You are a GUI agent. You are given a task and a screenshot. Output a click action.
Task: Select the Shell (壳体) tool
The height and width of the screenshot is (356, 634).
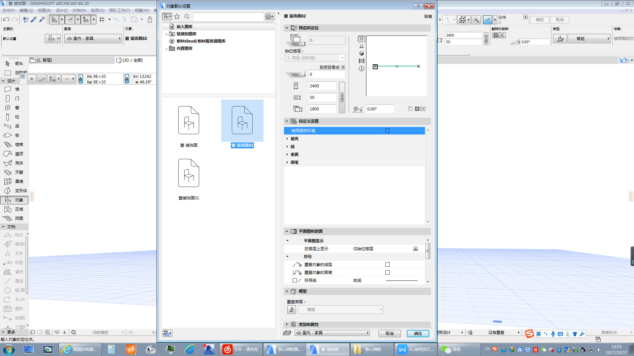13,163
